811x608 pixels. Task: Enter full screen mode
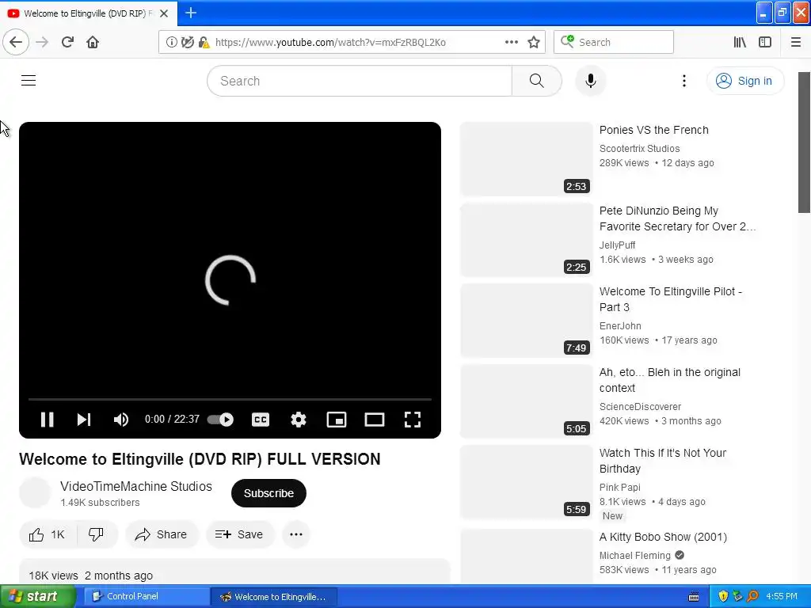pyautogui.click(x=412, y=420)
